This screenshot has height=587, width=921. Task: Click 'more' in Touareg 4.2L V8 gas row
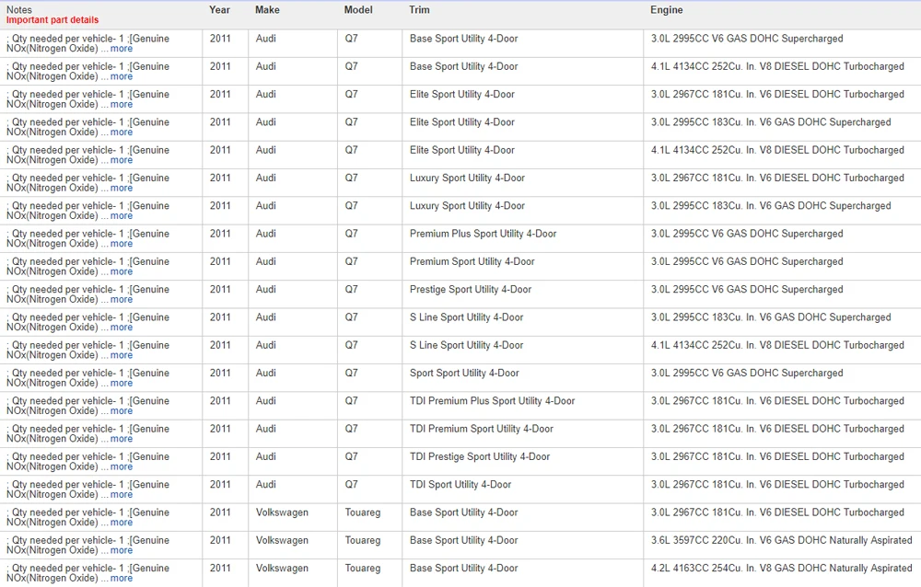coord(121,578)
